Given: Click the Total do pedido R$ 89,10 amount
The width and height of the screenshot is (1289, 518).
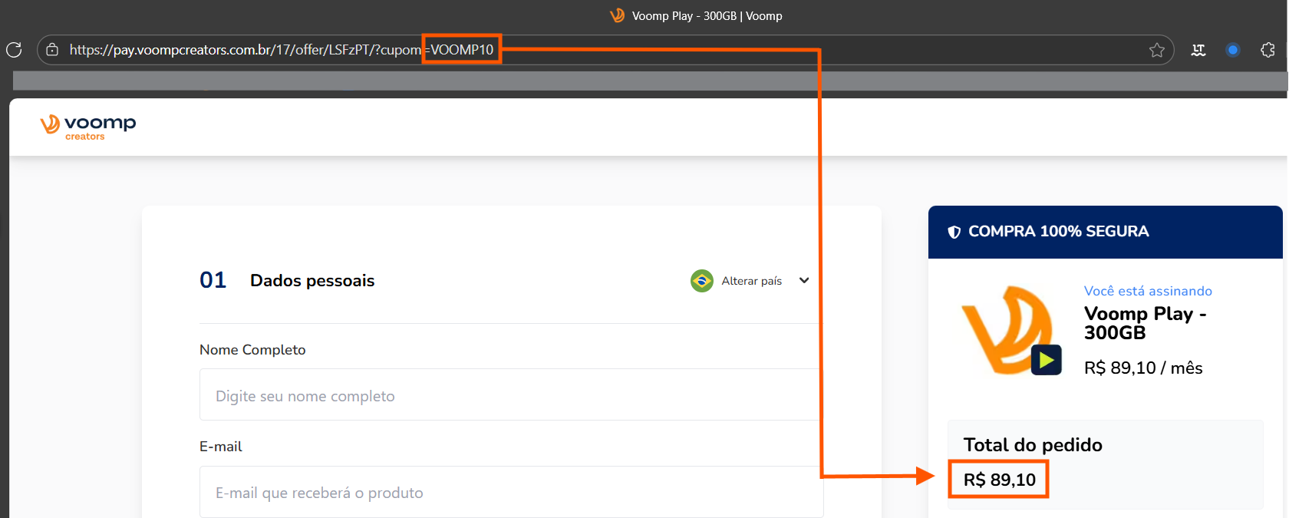Looking at the screenshot, I should [x=999, y=480].
